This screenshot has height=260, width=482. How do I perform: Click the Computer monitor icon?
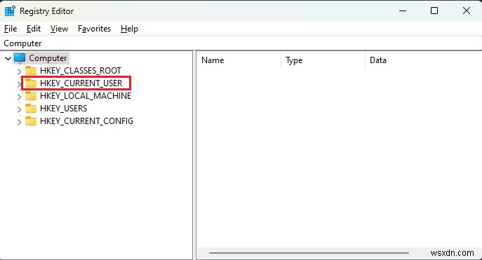click(x=20, y=57)
